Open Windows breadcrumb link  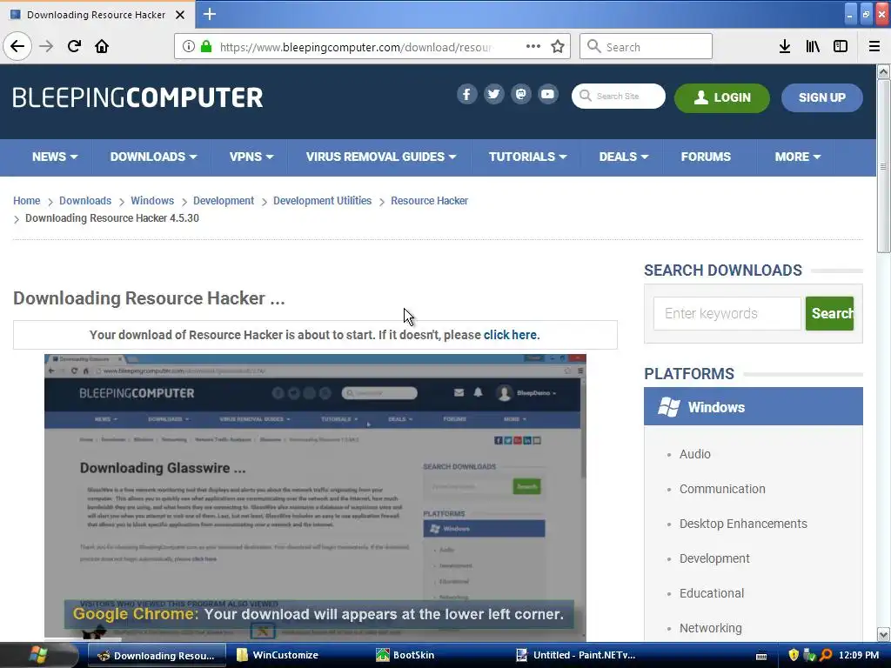[152, 201]
